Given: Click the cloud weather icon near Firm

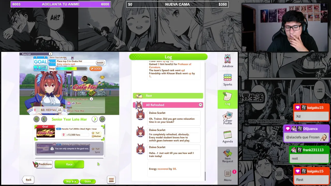Looking at the screenshot, I should [73, 103].
